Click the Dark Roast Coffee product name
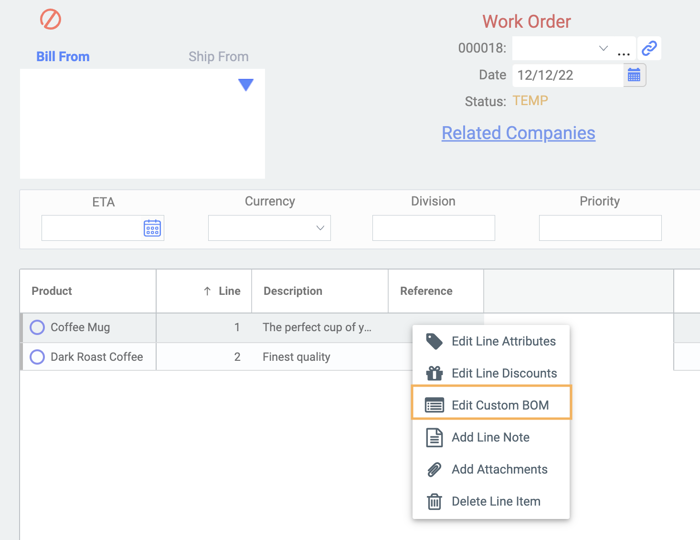The height and width of the screenshot is (540, 700). (x=97, y=357)
